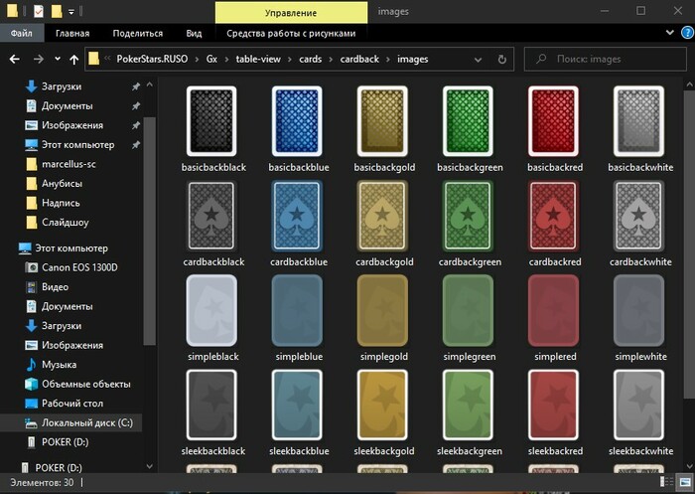The height and width of the screenshot is (494, 695).
Task: Refresh the images folder view
Action: [x=501, y=59]
